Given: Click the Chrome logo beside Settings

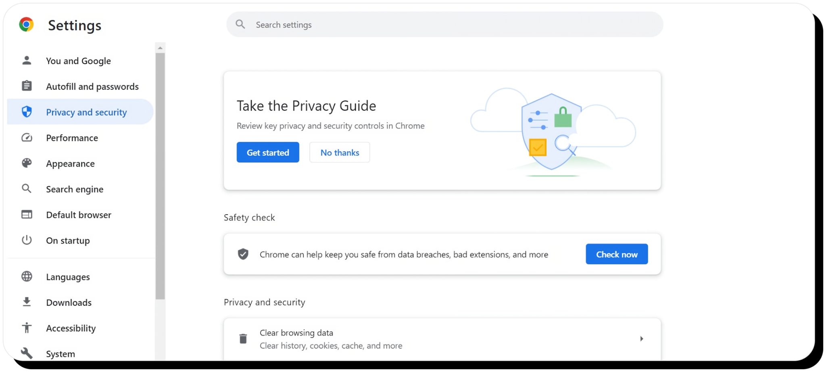Looking at the screenshot, I should (x=26, y=25).
